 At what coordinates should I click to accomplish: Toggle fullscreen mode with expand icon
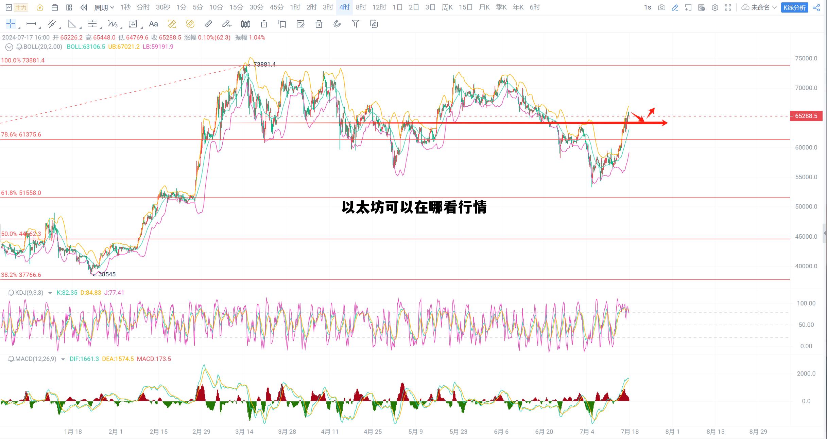(728, 7)
